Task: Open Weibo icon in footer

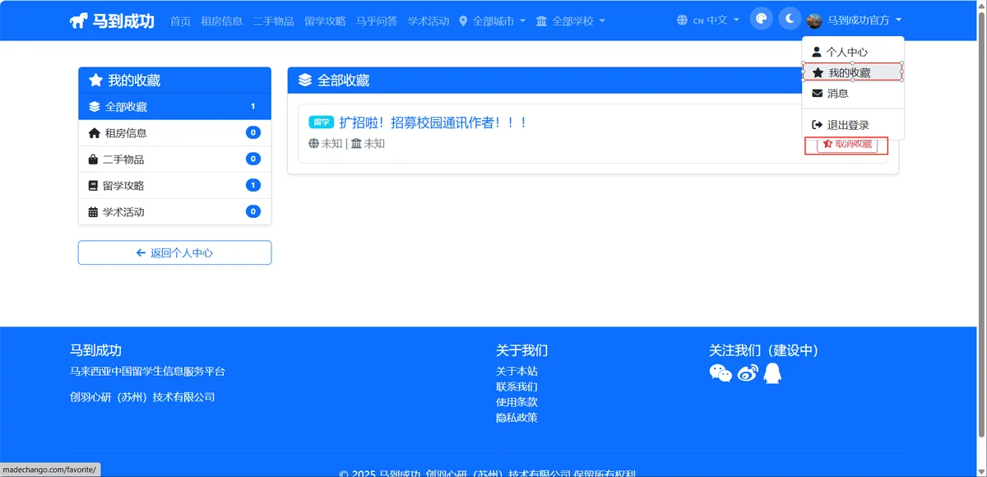Action: coord(747,373)
